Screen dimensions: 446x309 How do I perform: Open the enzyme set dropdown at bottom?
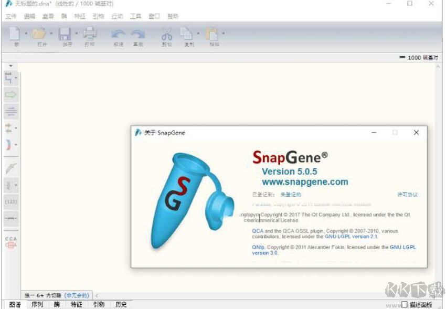pyautogui.click(x=57, y=295)
